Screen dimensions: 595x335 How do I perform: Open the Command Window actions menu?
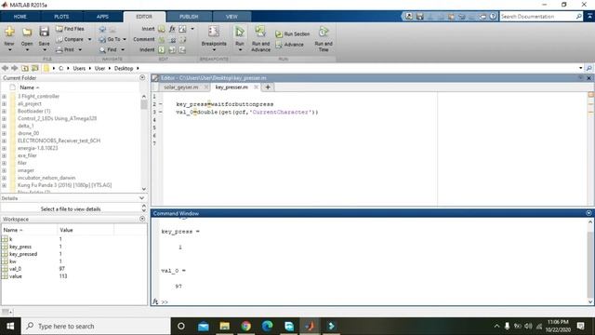[x=588, y=213]
